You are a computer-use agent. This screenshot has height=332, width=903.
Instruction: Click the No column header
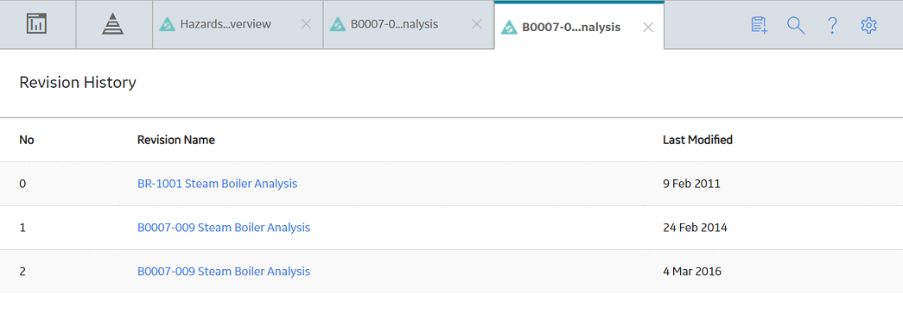tap(27, 140)
